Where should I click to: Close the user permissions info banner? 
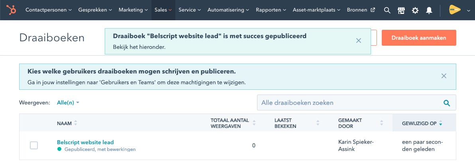pyautogui.click(x=444, y=76)
